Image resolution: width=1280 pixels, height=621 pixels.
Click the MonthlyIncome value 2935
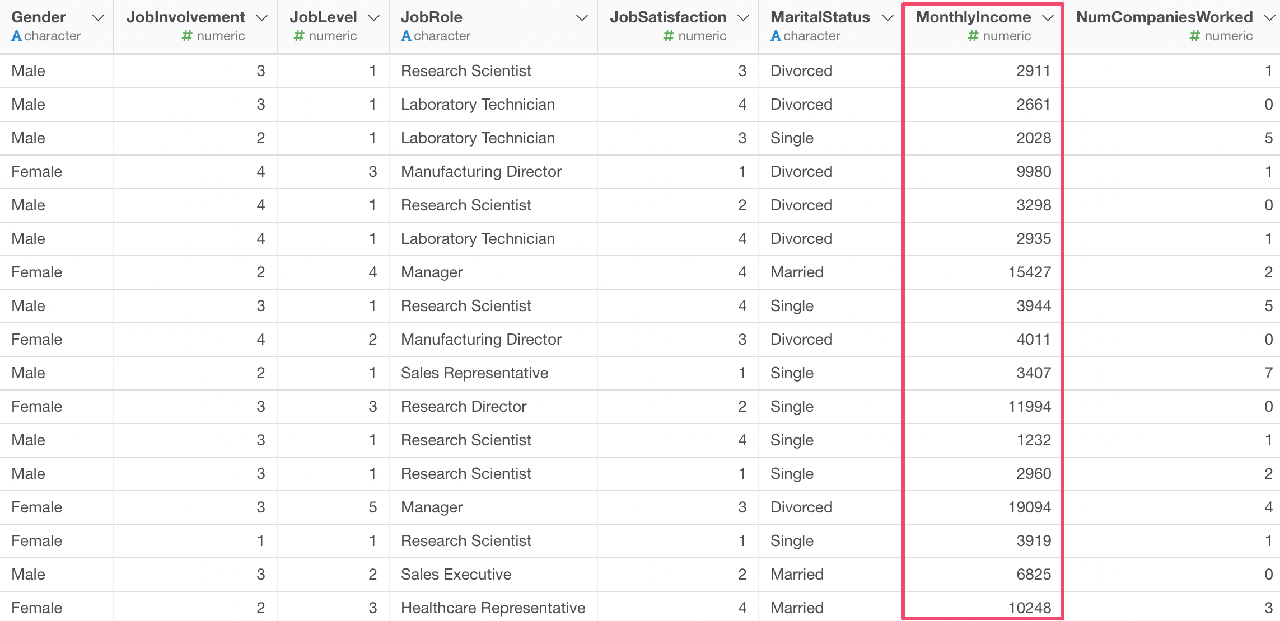coord(1034,239)
